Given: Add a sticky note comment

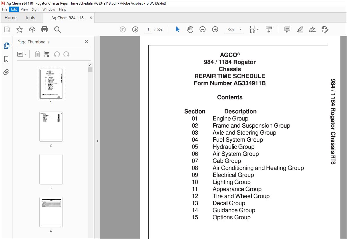Looking at the screenshot, I should [x=287, y=29].
